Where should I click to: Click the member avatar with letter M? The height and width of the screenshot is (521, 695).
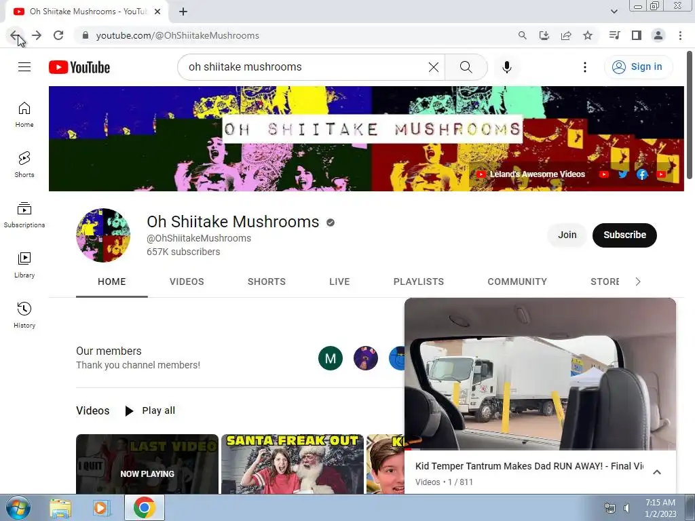pyautogui.click(x=331, y=358)
